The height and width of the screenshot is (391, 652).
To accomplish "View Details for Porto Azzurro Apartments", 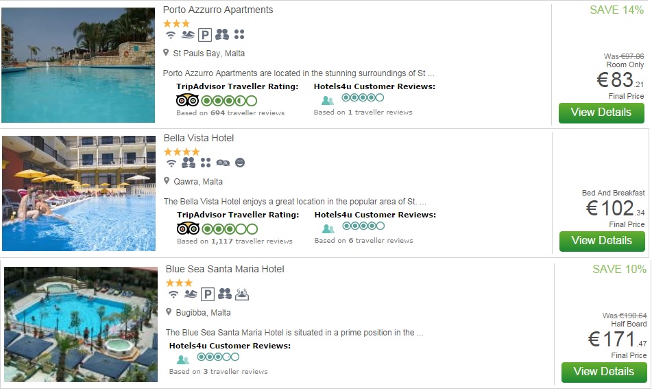I will [601, 112].
